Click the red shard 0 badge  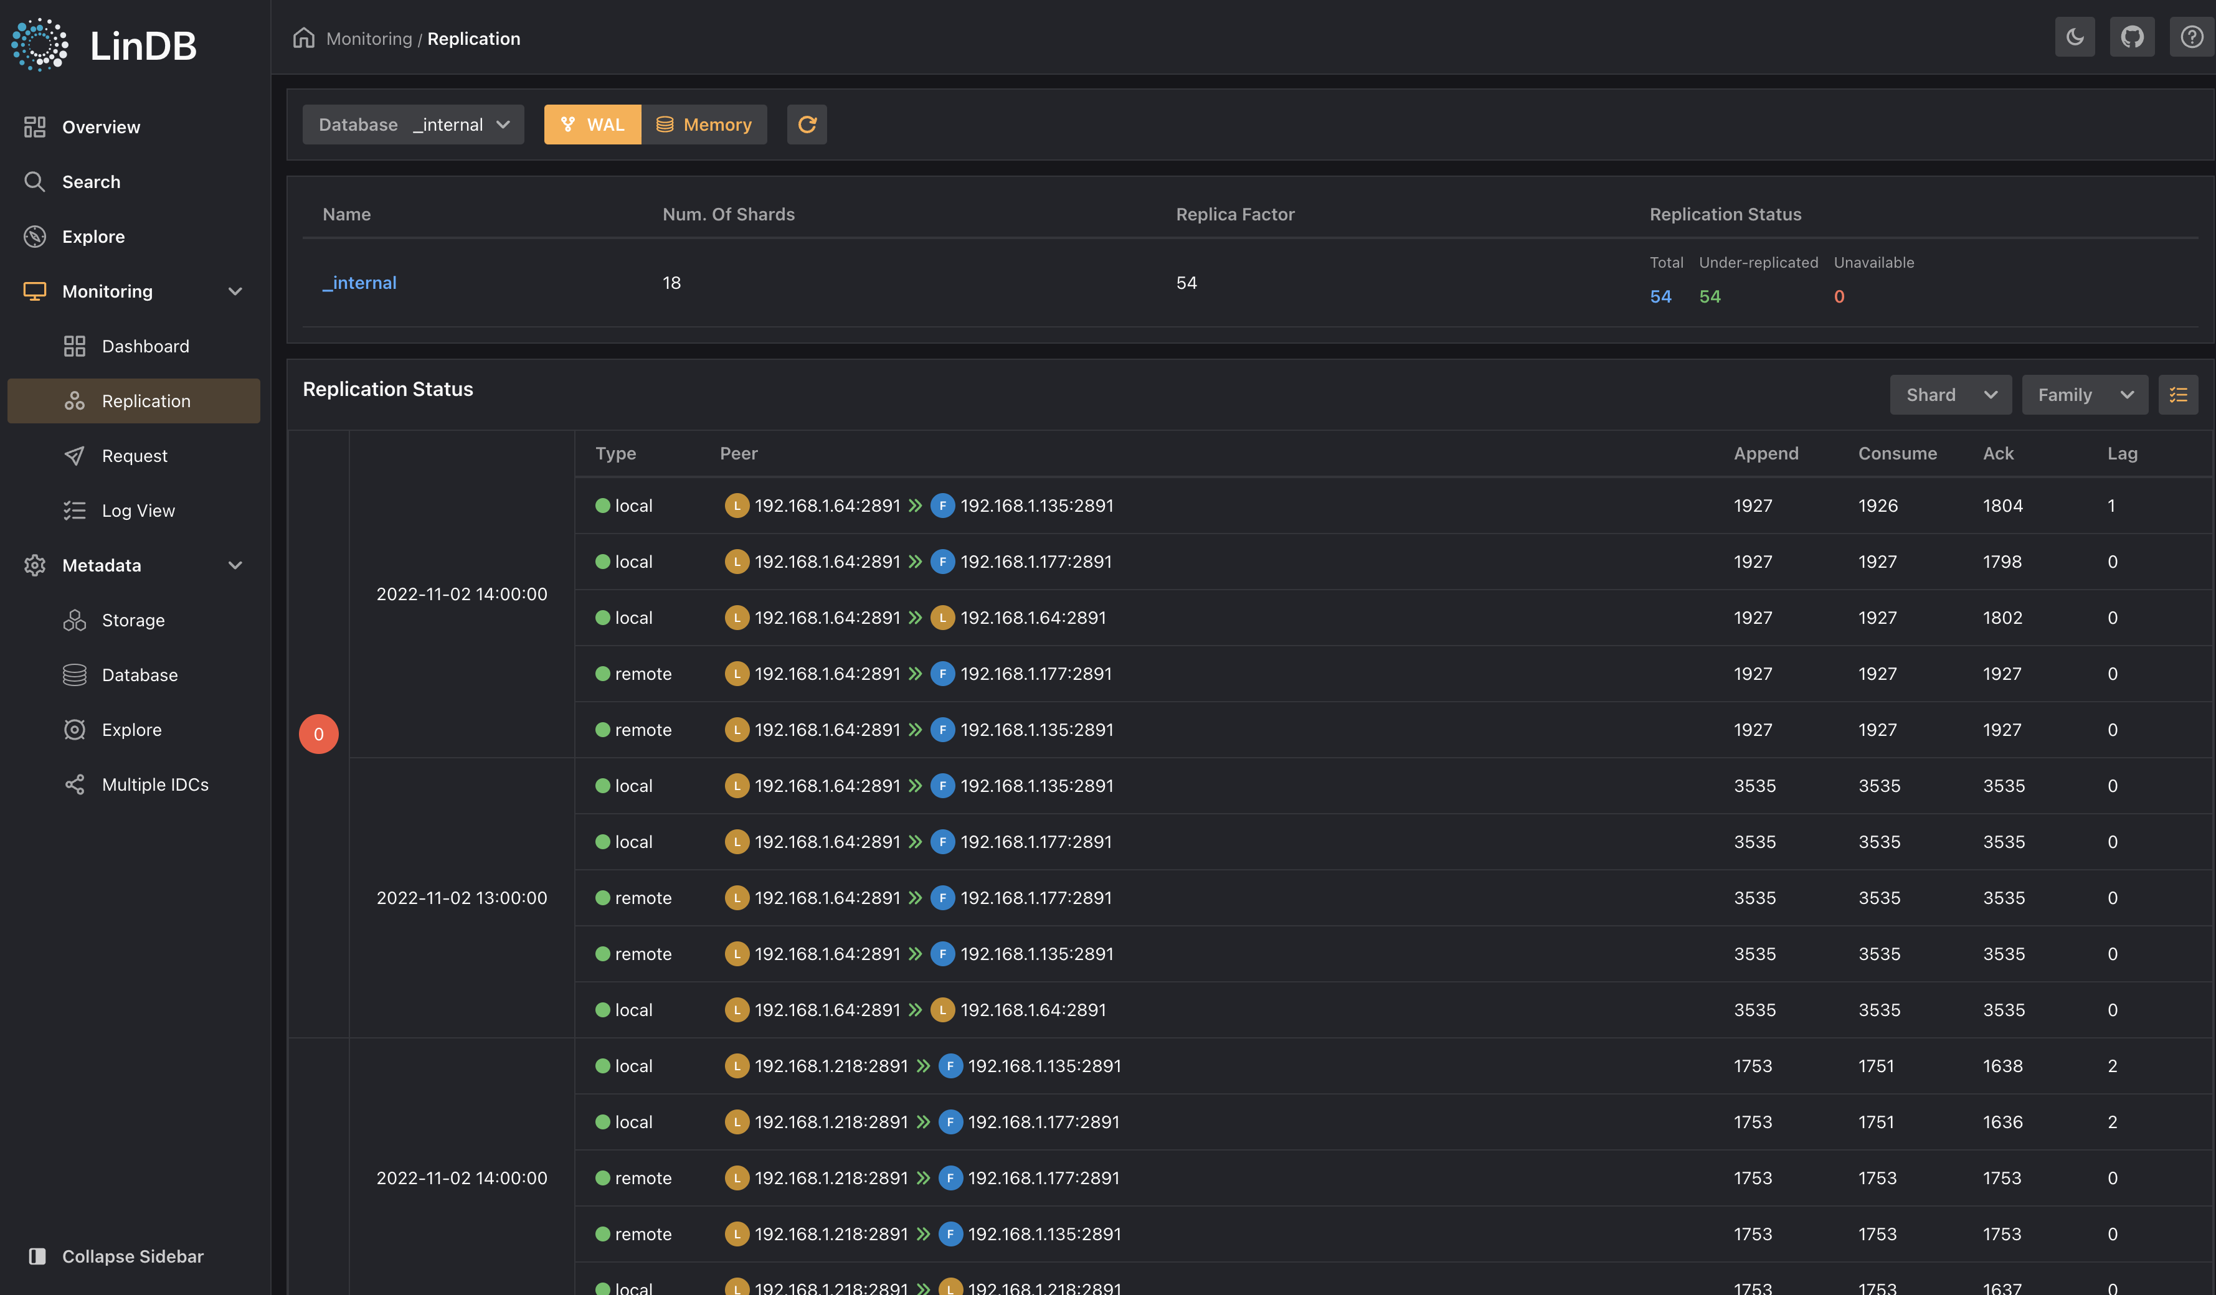point(318,734)
